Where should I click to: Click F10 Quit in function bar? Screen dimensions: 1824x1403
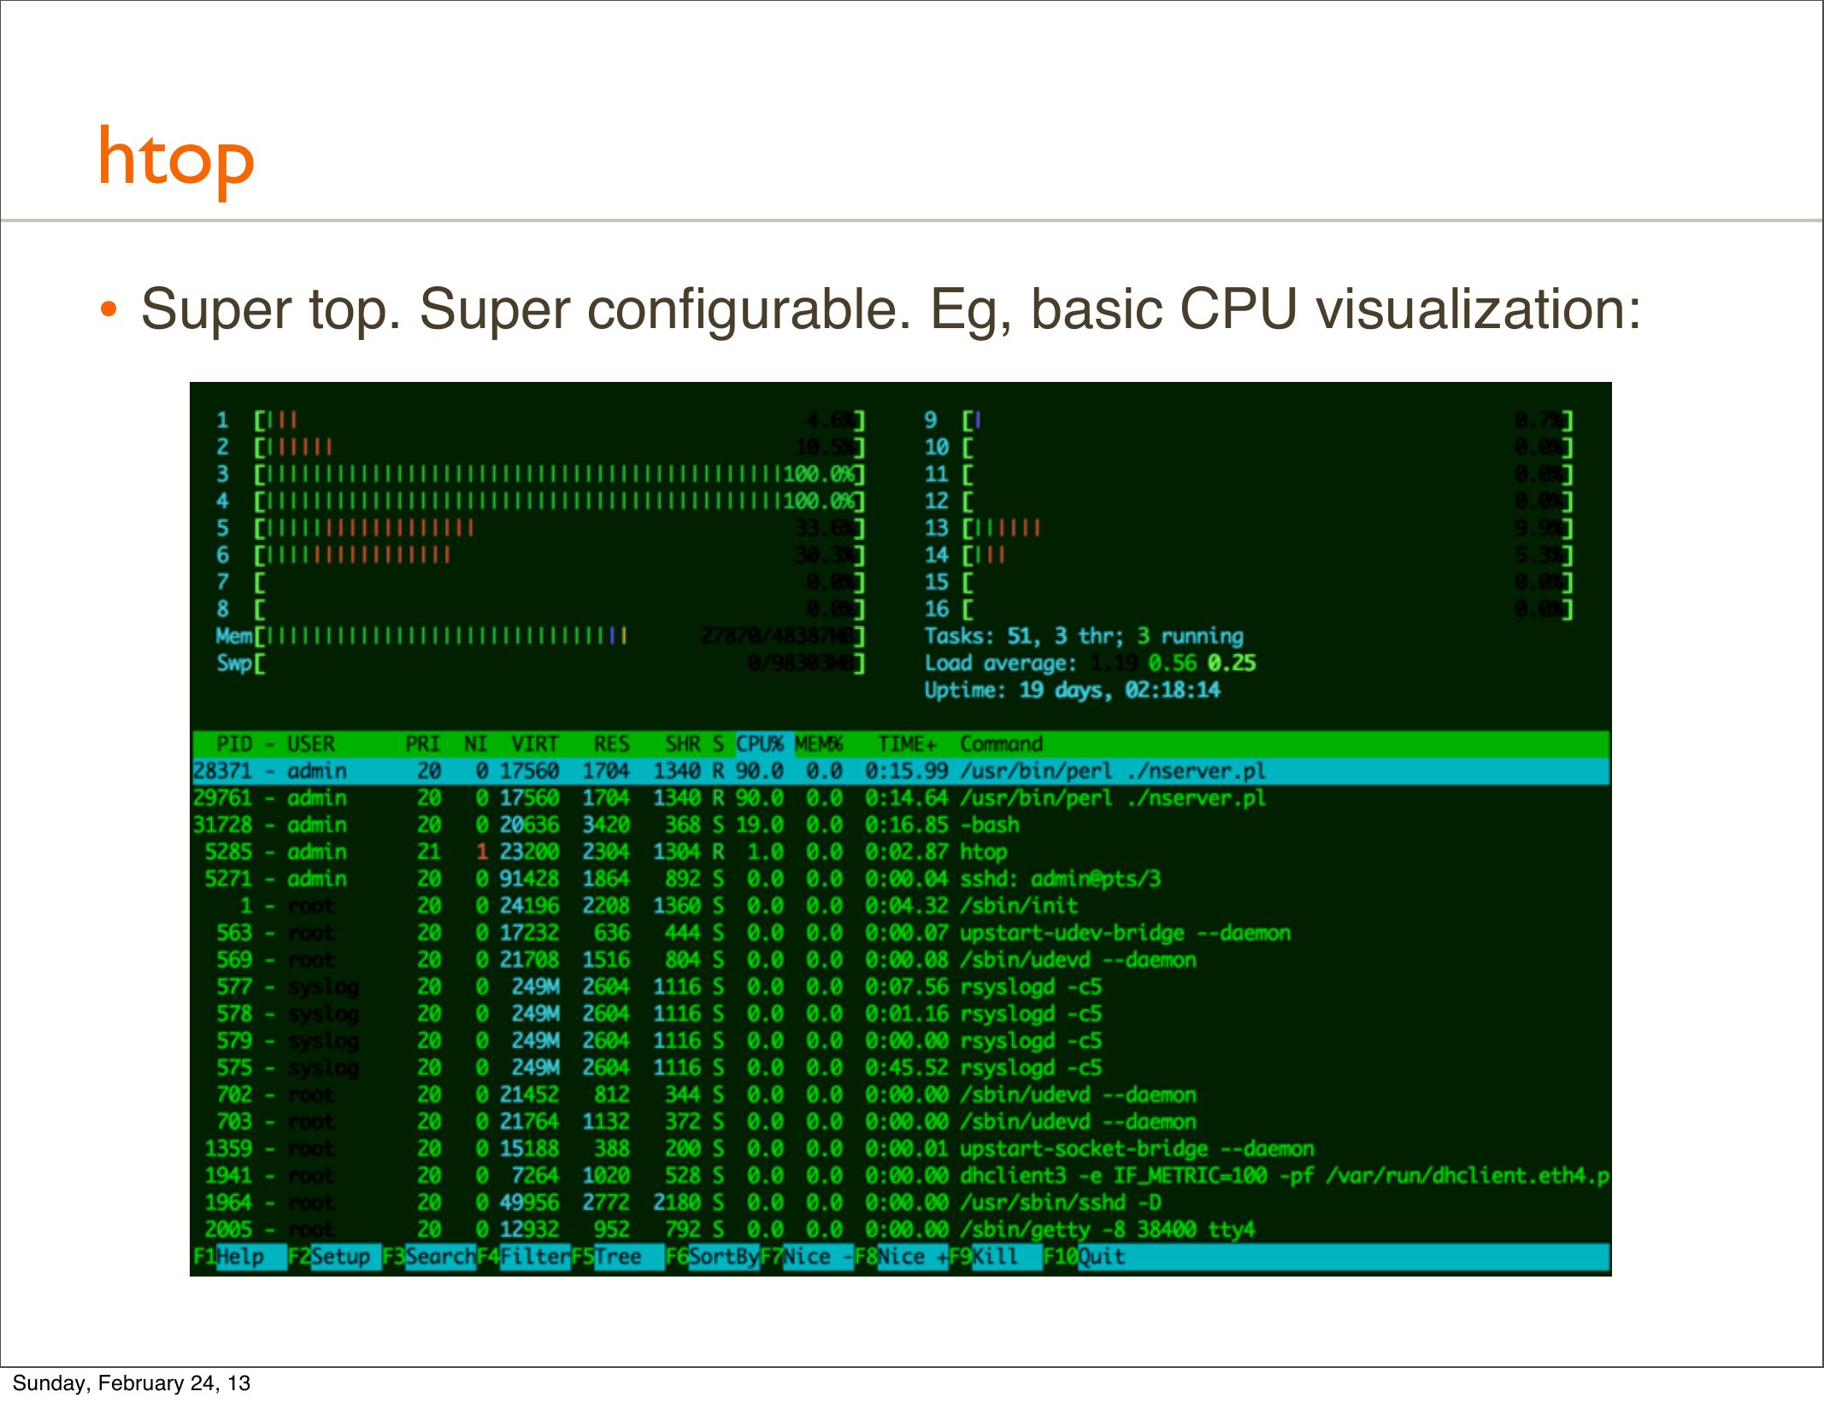tap(1101, 1257)
